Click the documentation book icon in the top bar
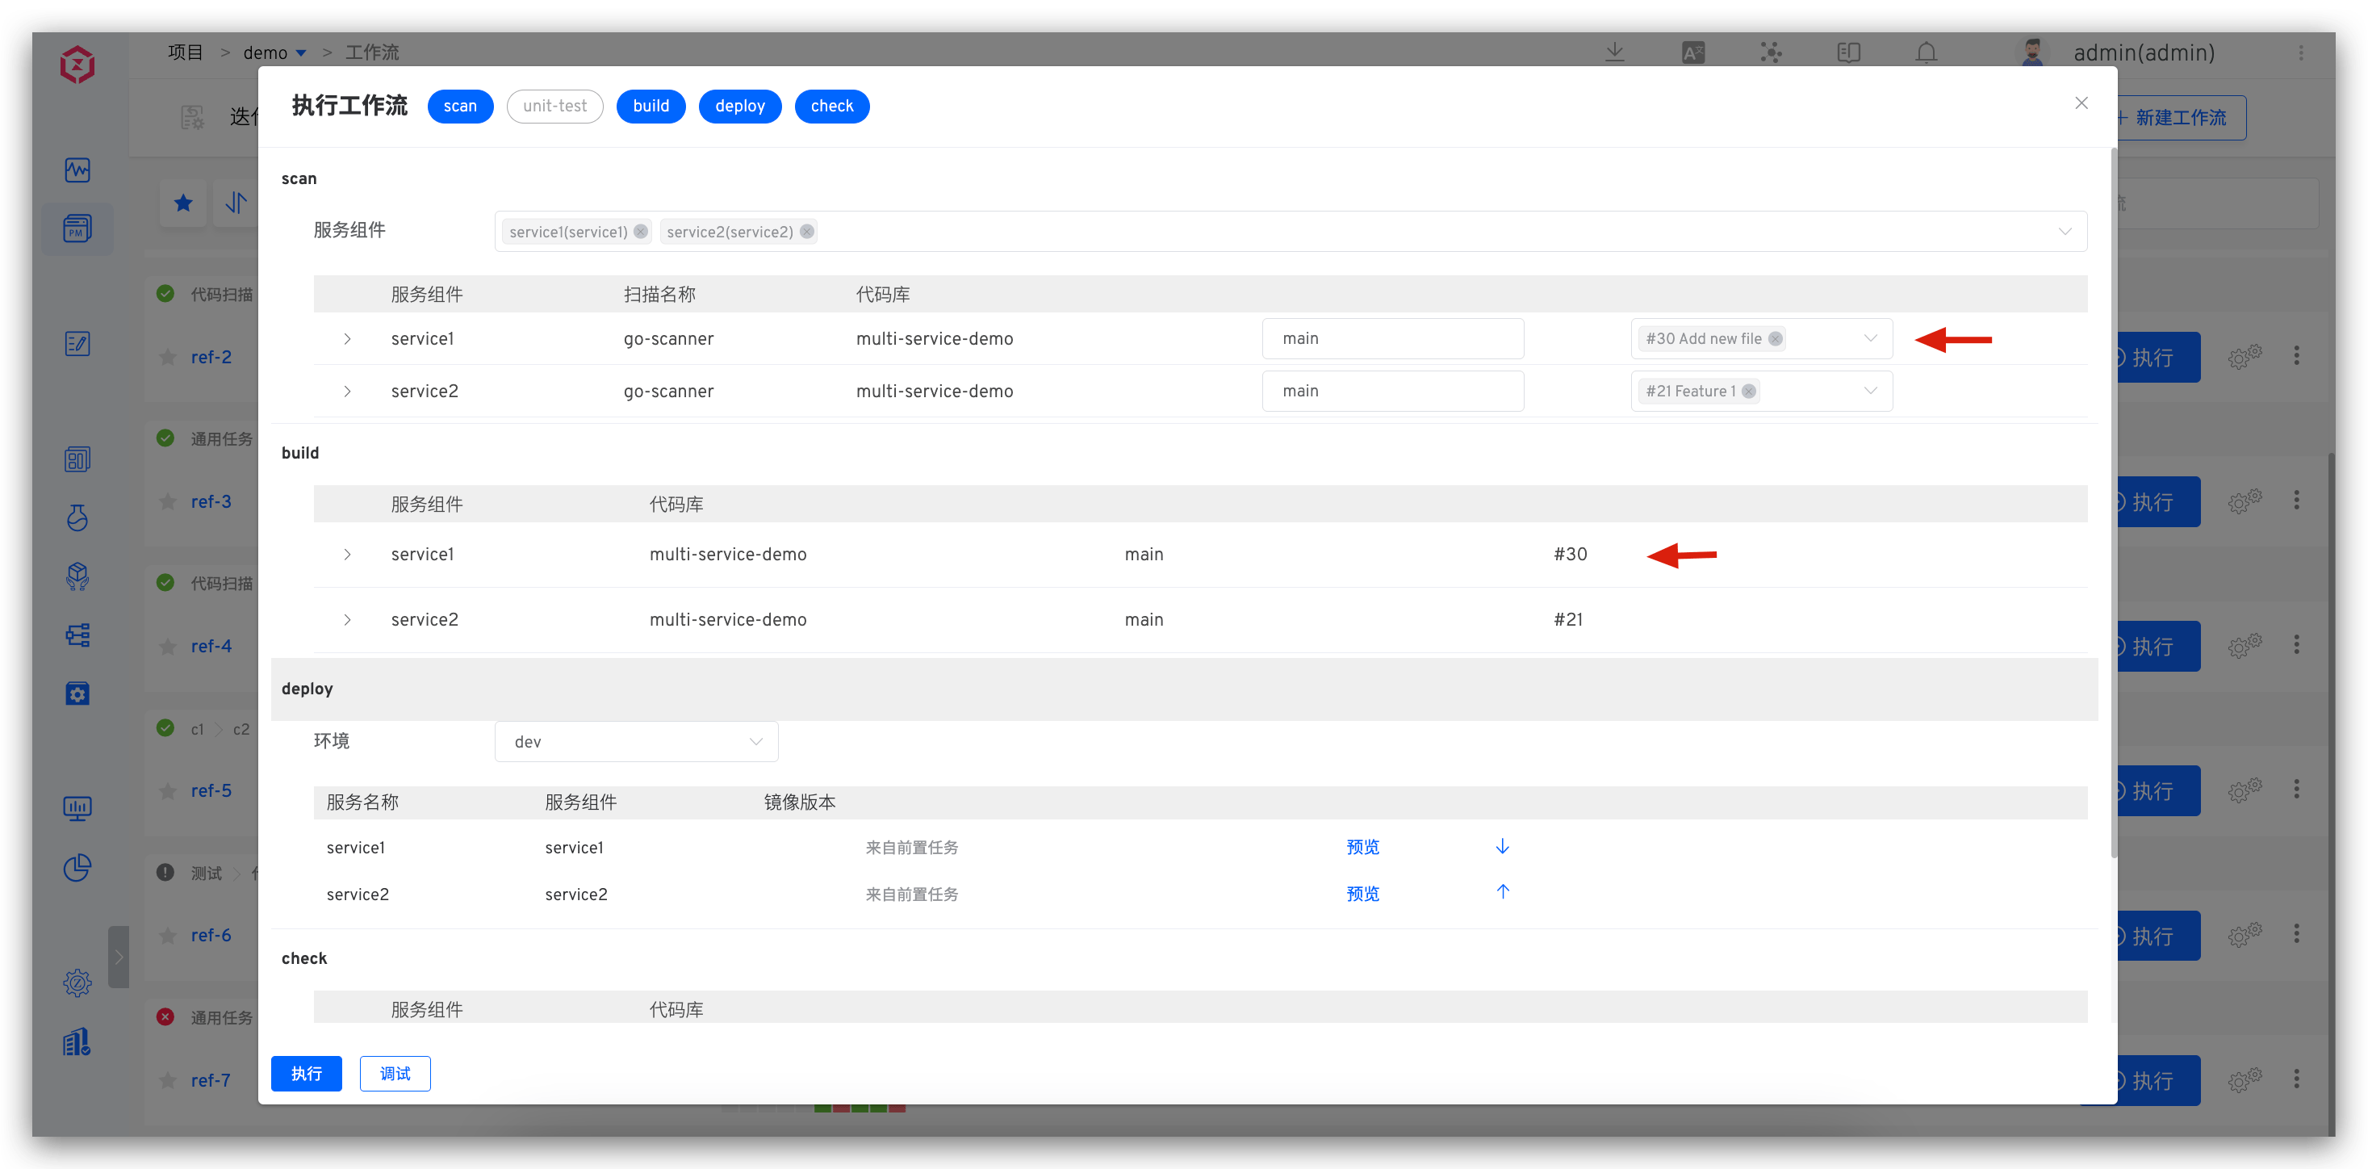The image size is (2368, 1169). point(1848,52)
